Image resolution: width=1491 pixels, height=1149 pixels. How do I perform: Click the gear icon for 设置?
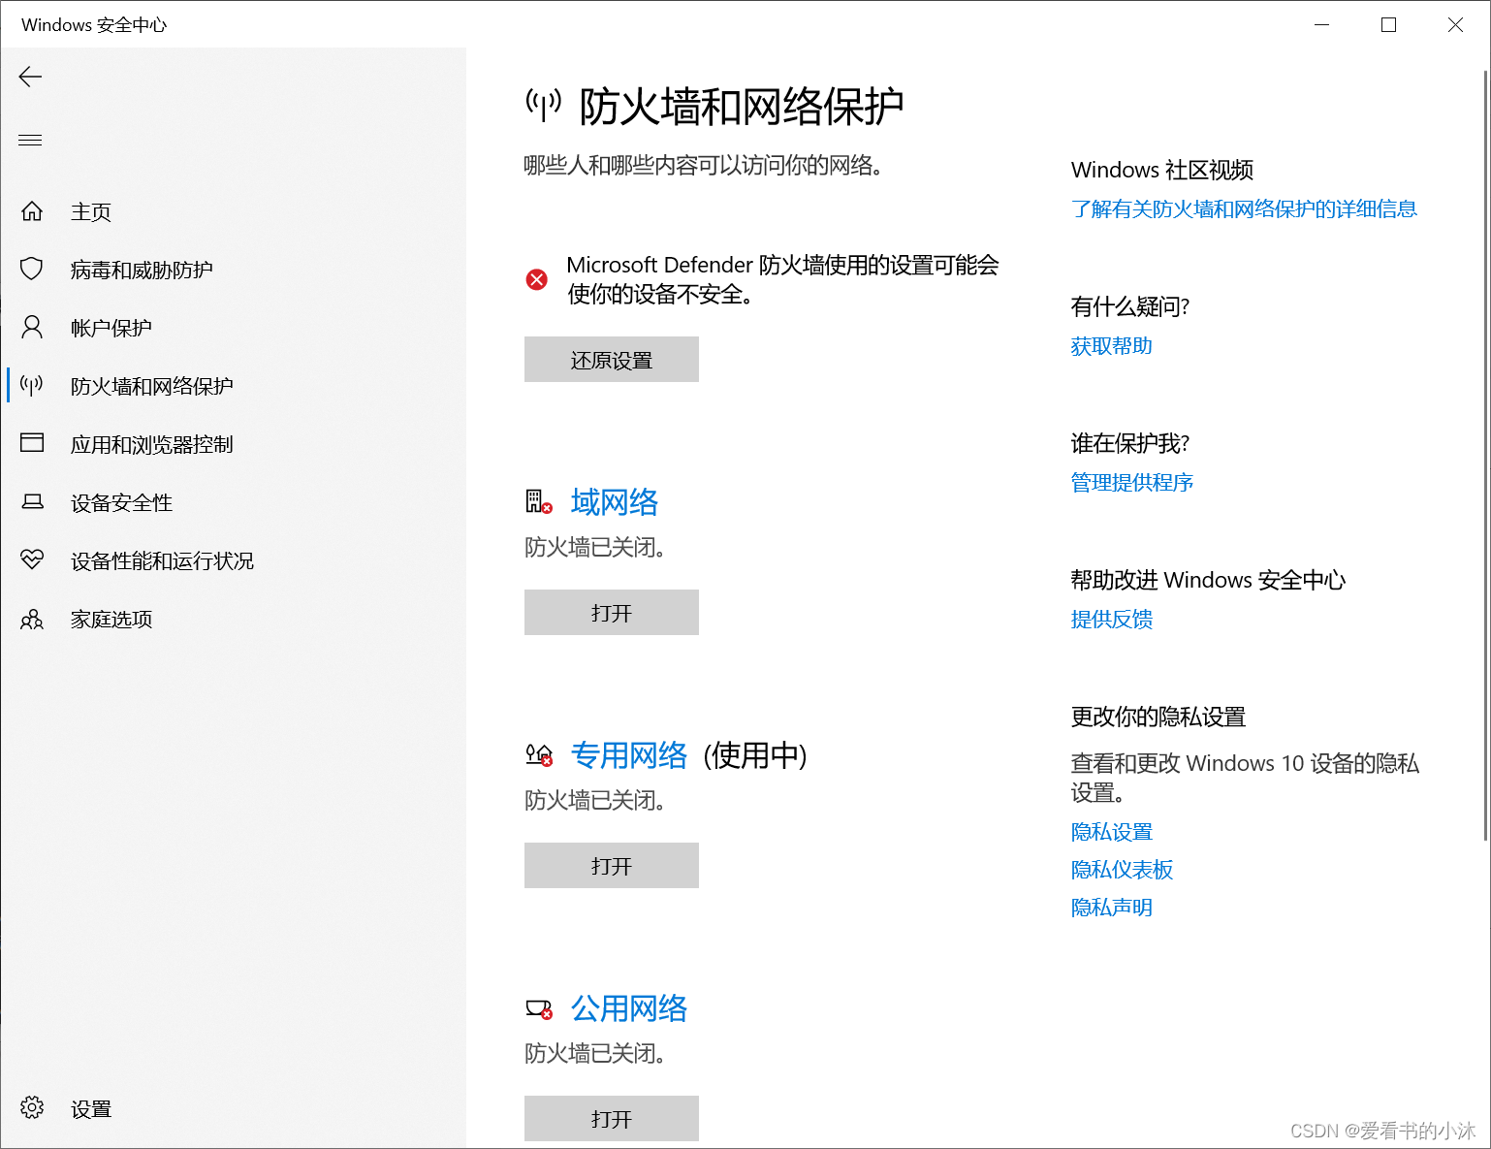(x=32, y=1107)
